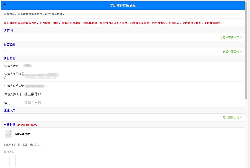Viewport: 250px width, 168px height.
Task: Click the back arrow icon in header
Action: click(5, 5)
